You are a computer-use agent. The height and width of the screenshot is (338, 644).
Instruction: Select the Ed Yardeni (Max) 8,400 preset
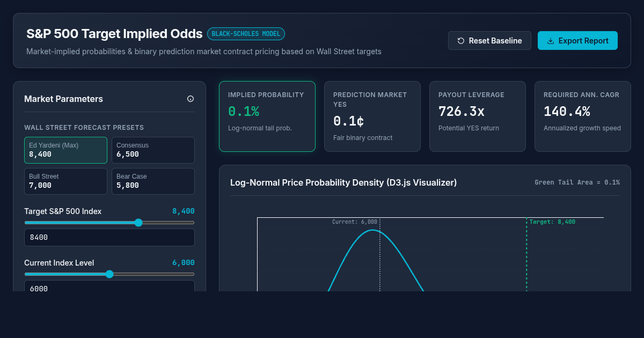pos(65,150)
